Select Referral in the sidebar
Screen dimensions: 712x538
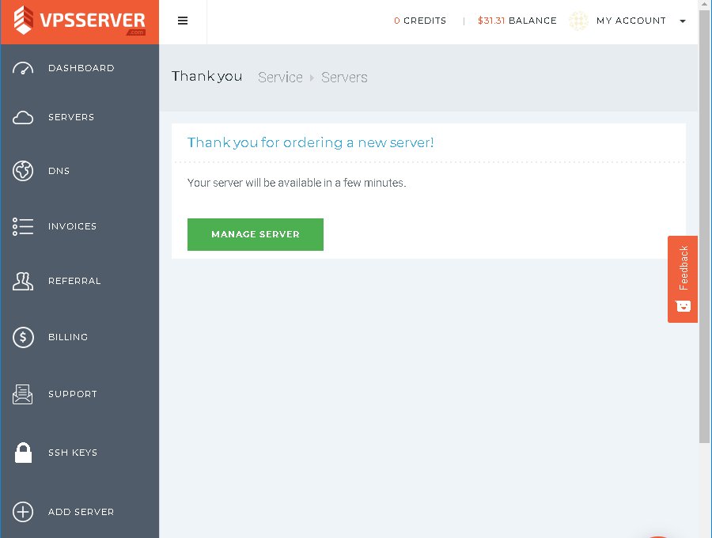tap(79, 281)
